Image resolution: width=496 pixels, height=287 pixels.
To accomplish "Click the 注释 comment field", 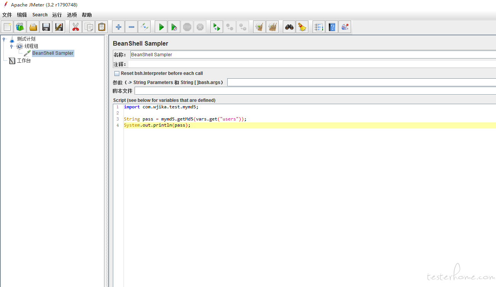I will (x=312, y=64).
